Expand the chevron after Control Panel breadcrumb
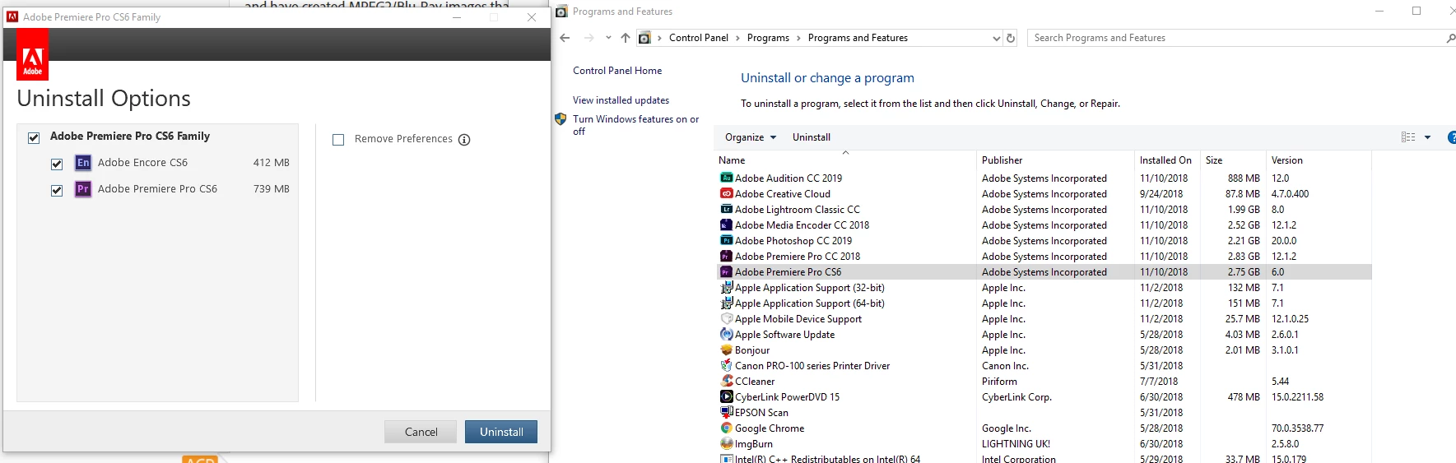 [737, 38]
